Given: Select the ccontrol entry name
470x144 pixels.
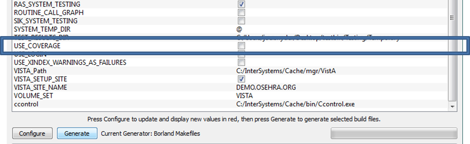Looking at the screenshot, I should click(25, 104).
